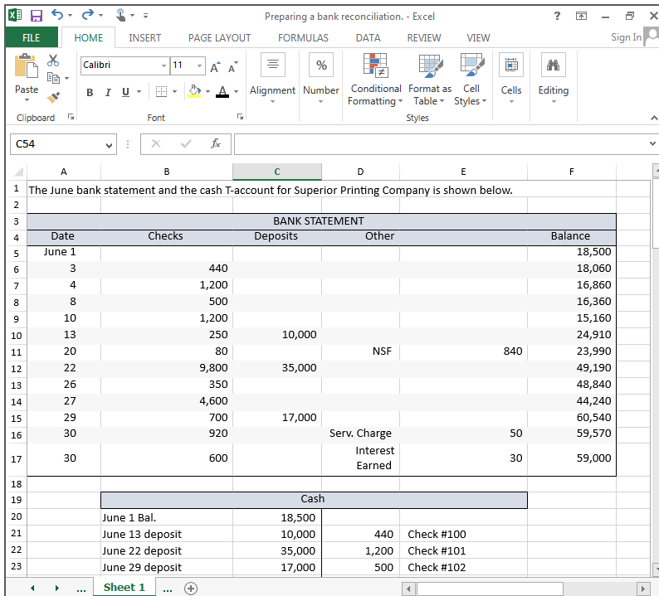This screenshot has height=596, width=659.
Task: Expand the font size 11 dropdown
Action: coord(200,65)
